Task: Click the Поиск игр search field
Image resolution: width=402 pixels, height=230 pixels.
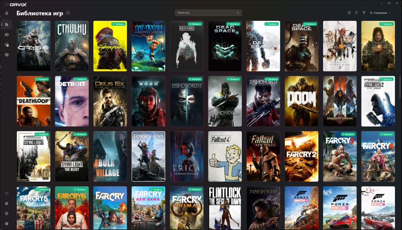Action: coord(208,13)
